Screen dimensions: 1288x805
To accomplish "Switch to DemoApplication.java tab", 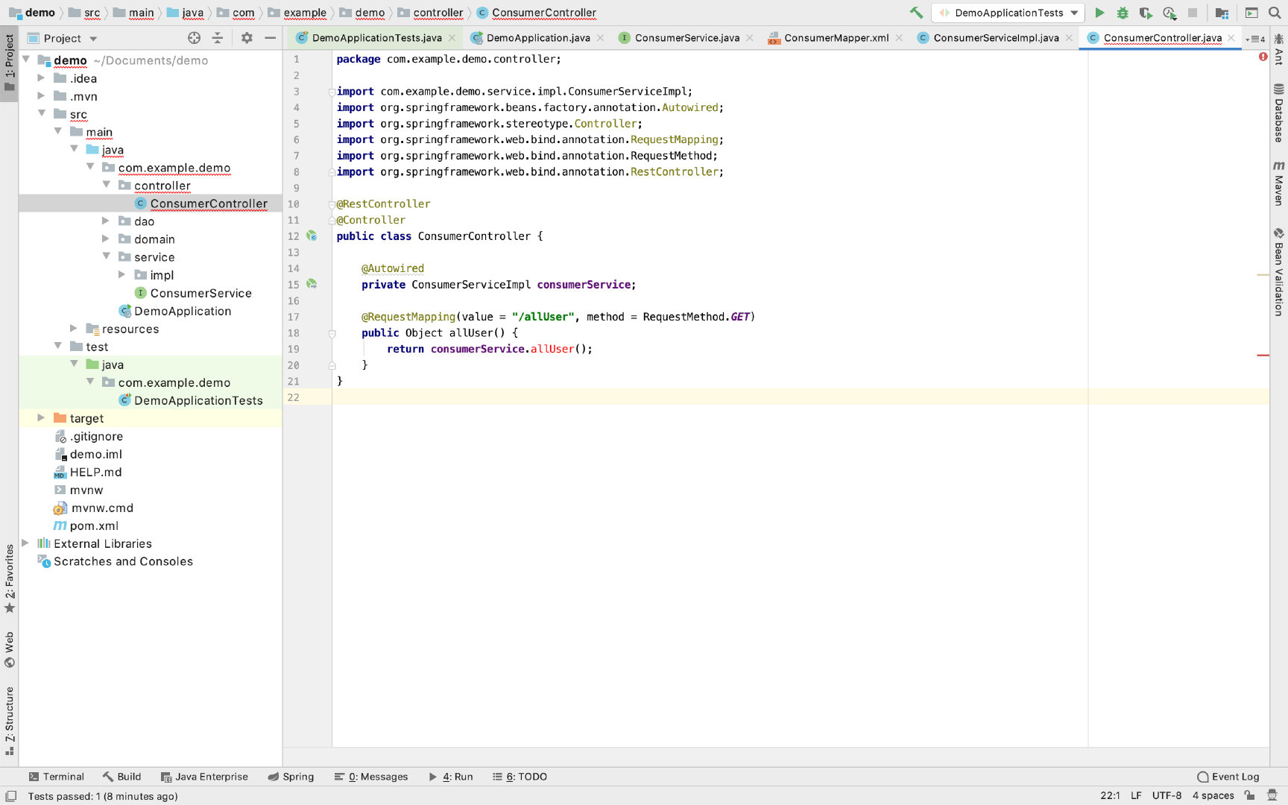I will click(537, 38).
